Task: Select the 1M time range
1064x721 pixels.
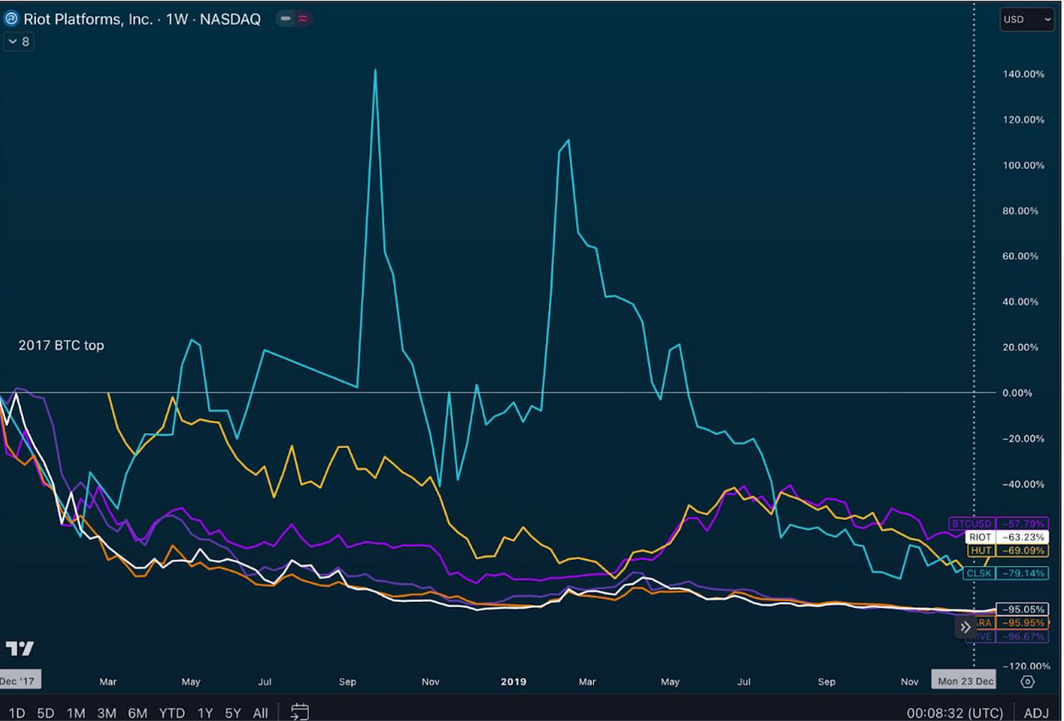Action: [x=76, y=713]
